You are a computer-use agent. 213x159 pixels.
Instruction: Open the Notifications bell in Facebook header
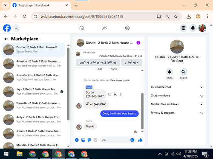click(193, 28)
